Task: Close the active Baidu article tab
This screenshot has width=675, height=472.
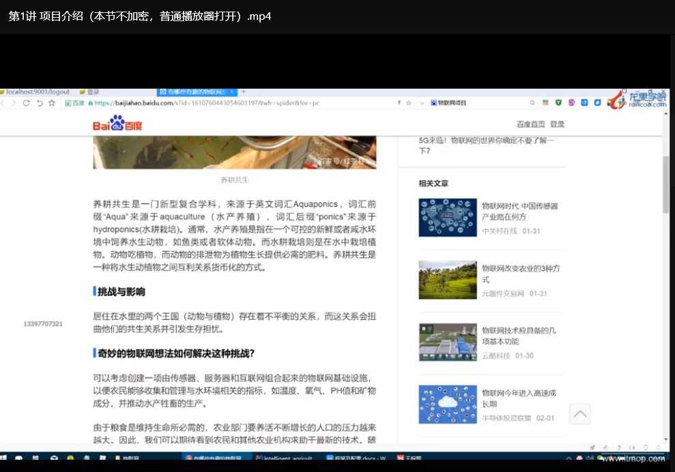Action: coord(232,91)
